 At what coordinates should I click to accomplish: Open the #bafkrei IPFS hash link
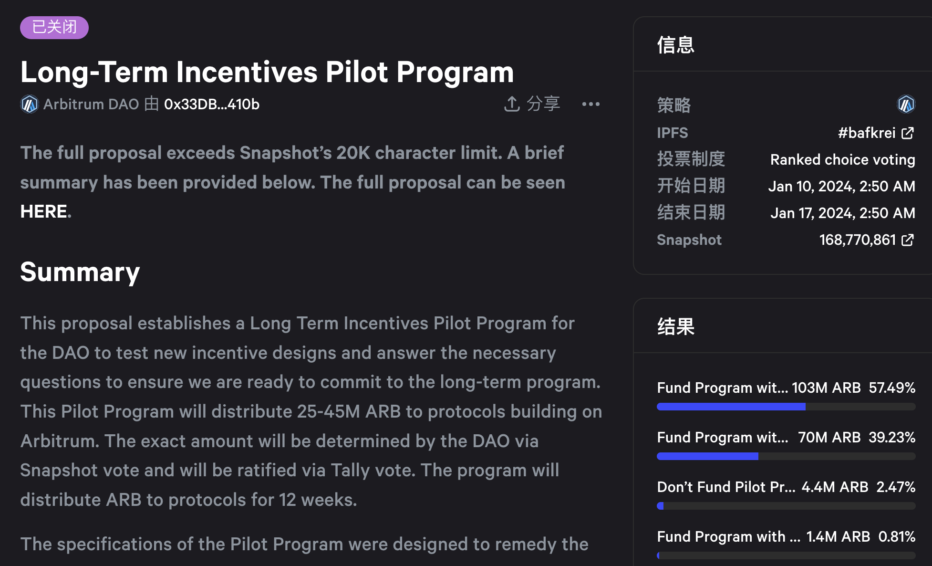[x=866, y=133]
